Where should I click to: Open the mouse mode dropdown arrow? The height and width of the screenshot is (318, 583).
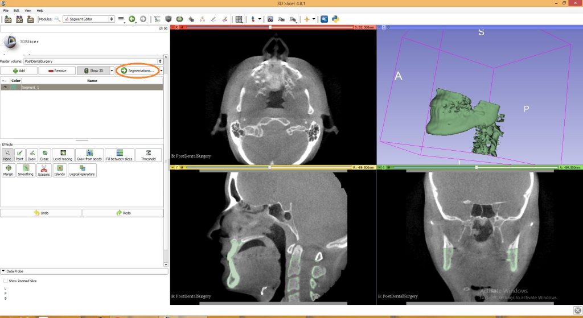(x=260, y=19)
